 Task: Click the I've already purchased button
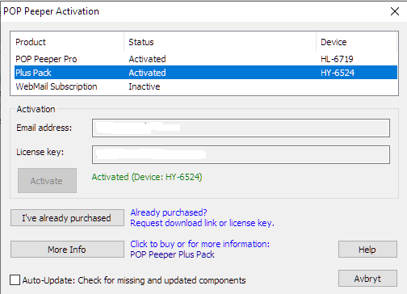pyautogui.click(x=67, y=218)
